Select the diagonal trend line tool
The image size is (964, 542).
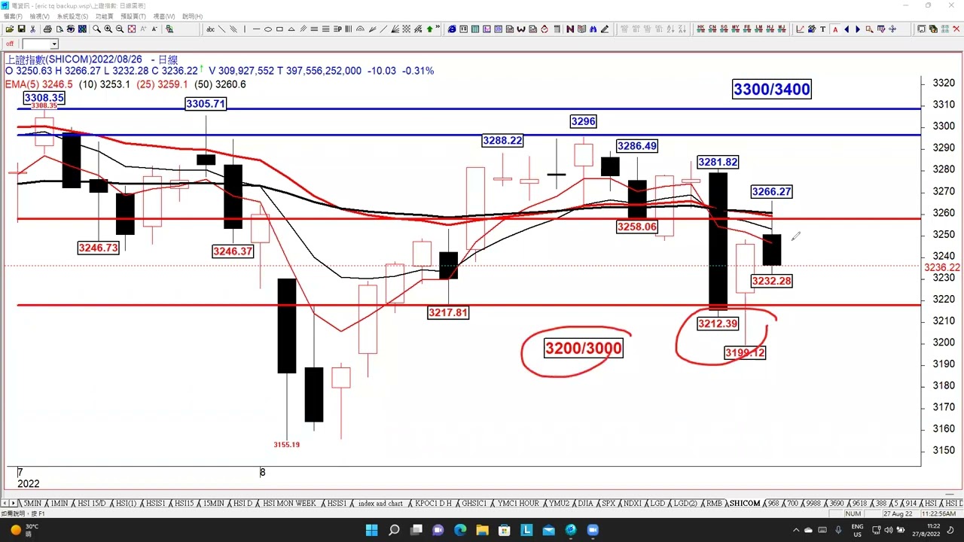(221, 29)
